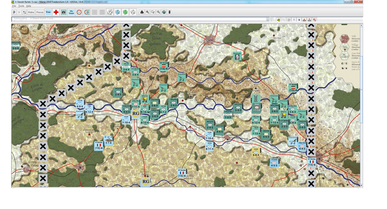The width and height of the screenshot is (387, 209).
Task: Click the VASSAL logo icon in lower toolbar
Action: 278,20
